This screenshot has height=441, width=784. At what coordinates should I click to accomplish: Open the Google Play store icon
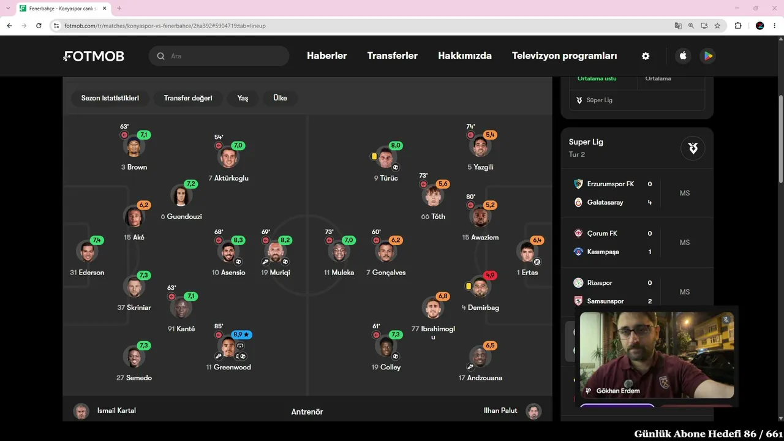[707, 56]
